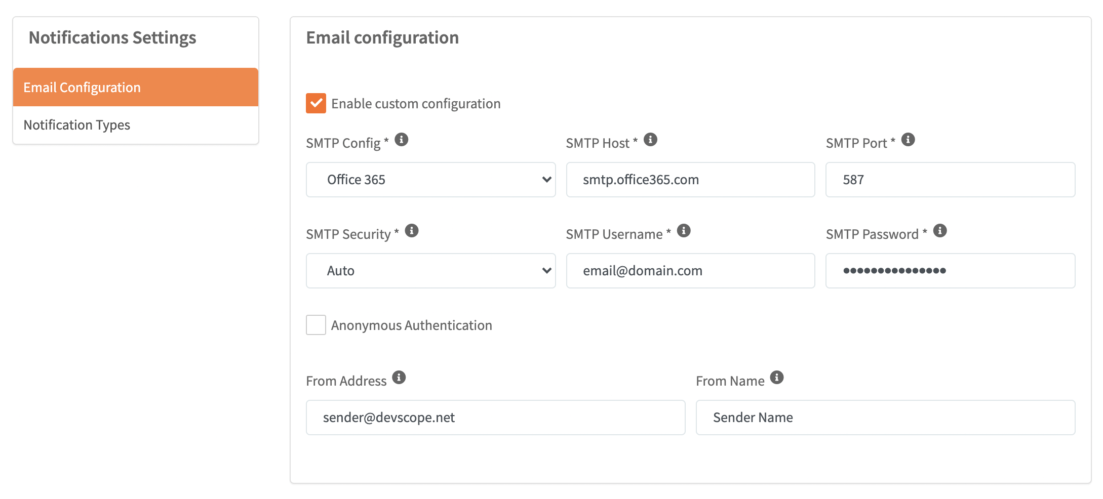Click the From Name text field

tap(885, 418)
